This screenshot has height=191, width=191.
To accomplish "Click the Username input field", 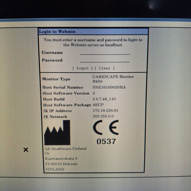I will pyautogui.click(x=105, y=52).
